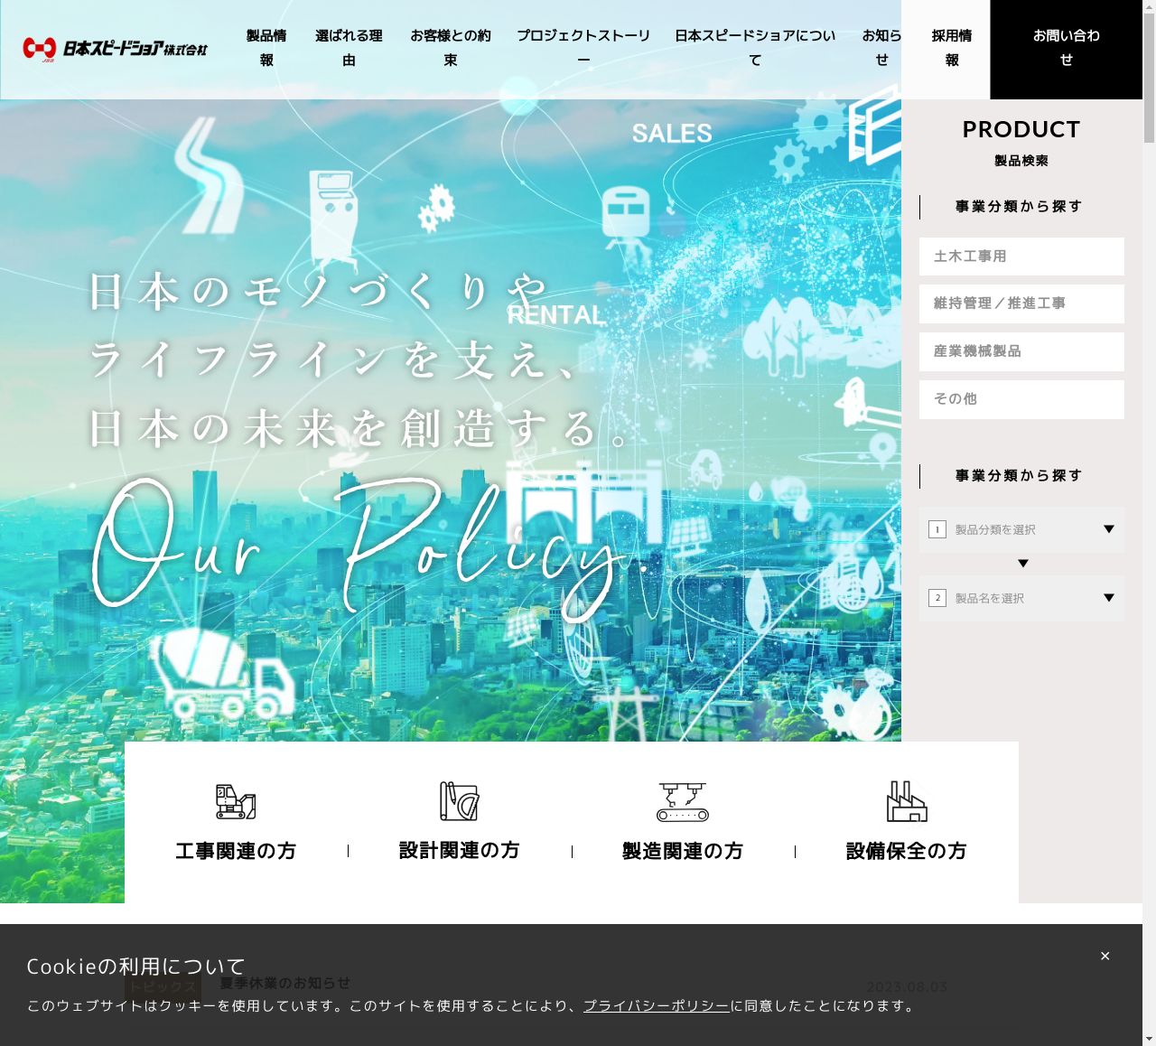Click the PRODUCT heading text
This screenshot has height=1046, width=1156.
[x=1021, y=129]
